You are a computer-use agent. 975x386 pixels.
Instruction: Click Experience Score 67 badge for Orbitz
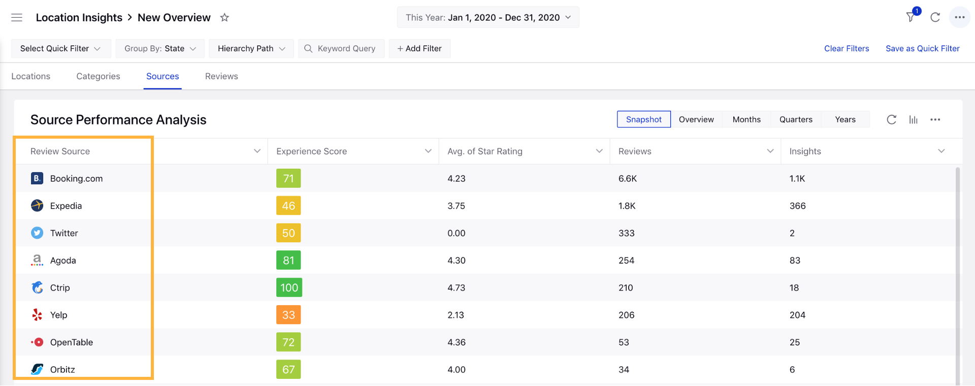point(288,369)
